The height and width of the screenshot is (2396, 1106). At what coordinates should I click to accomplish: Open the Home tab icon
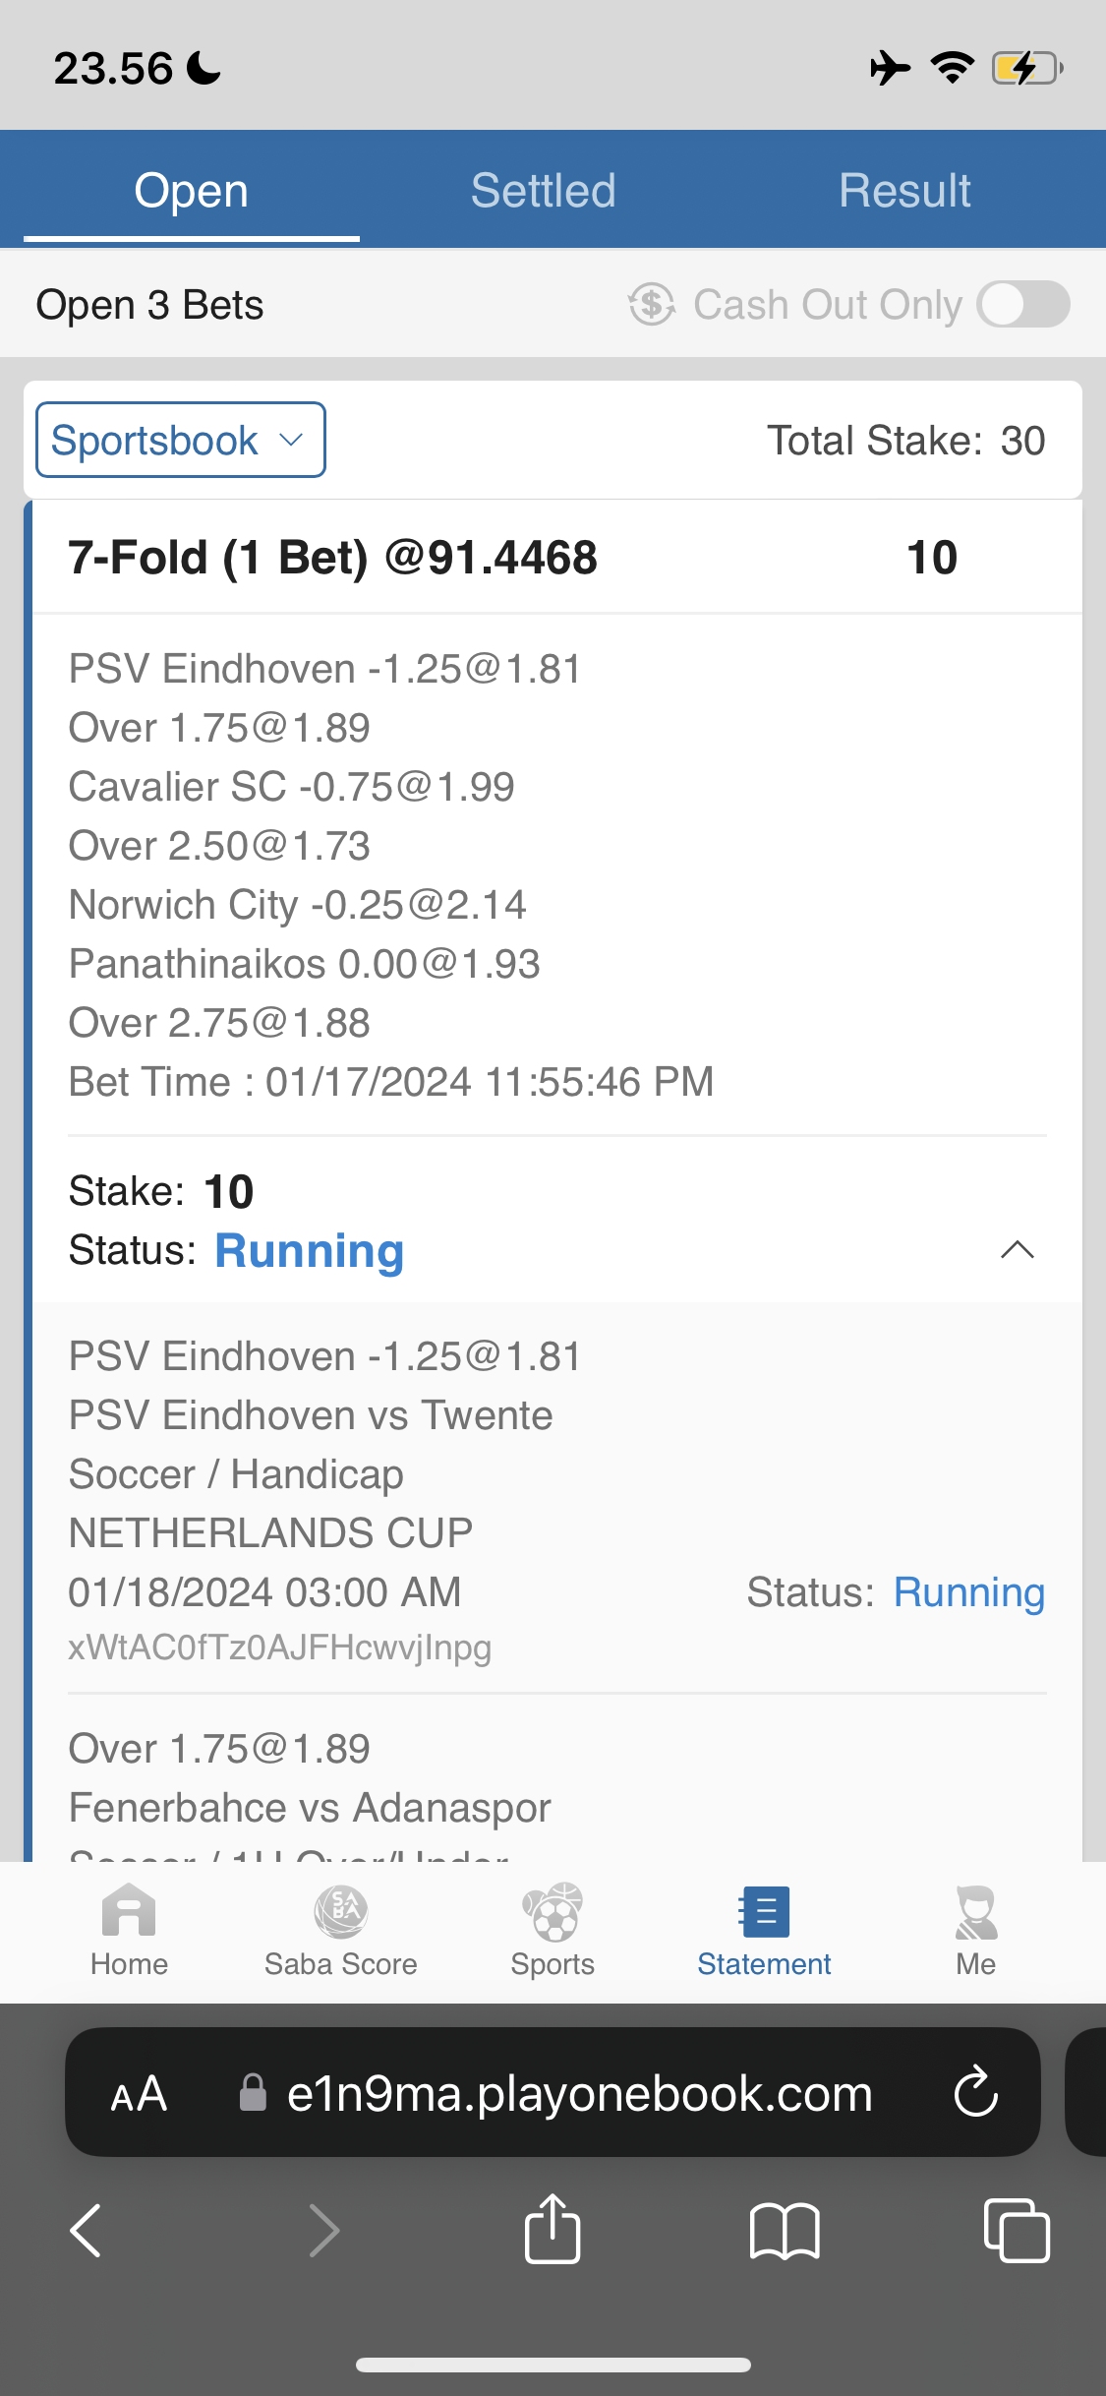[x=129, y=1912]
